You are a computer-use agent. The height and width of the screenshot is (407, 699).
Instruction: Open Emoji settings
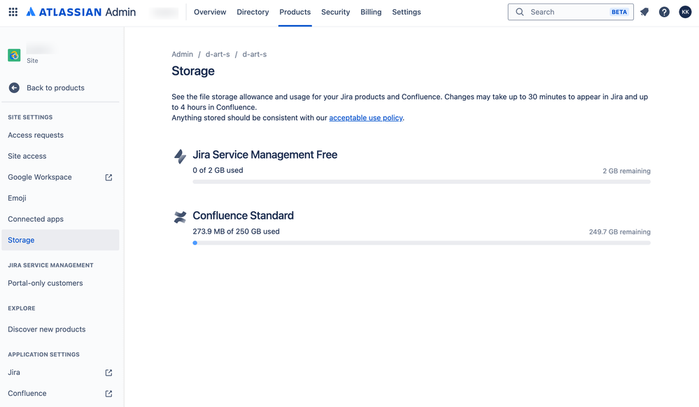pos(17,198)
